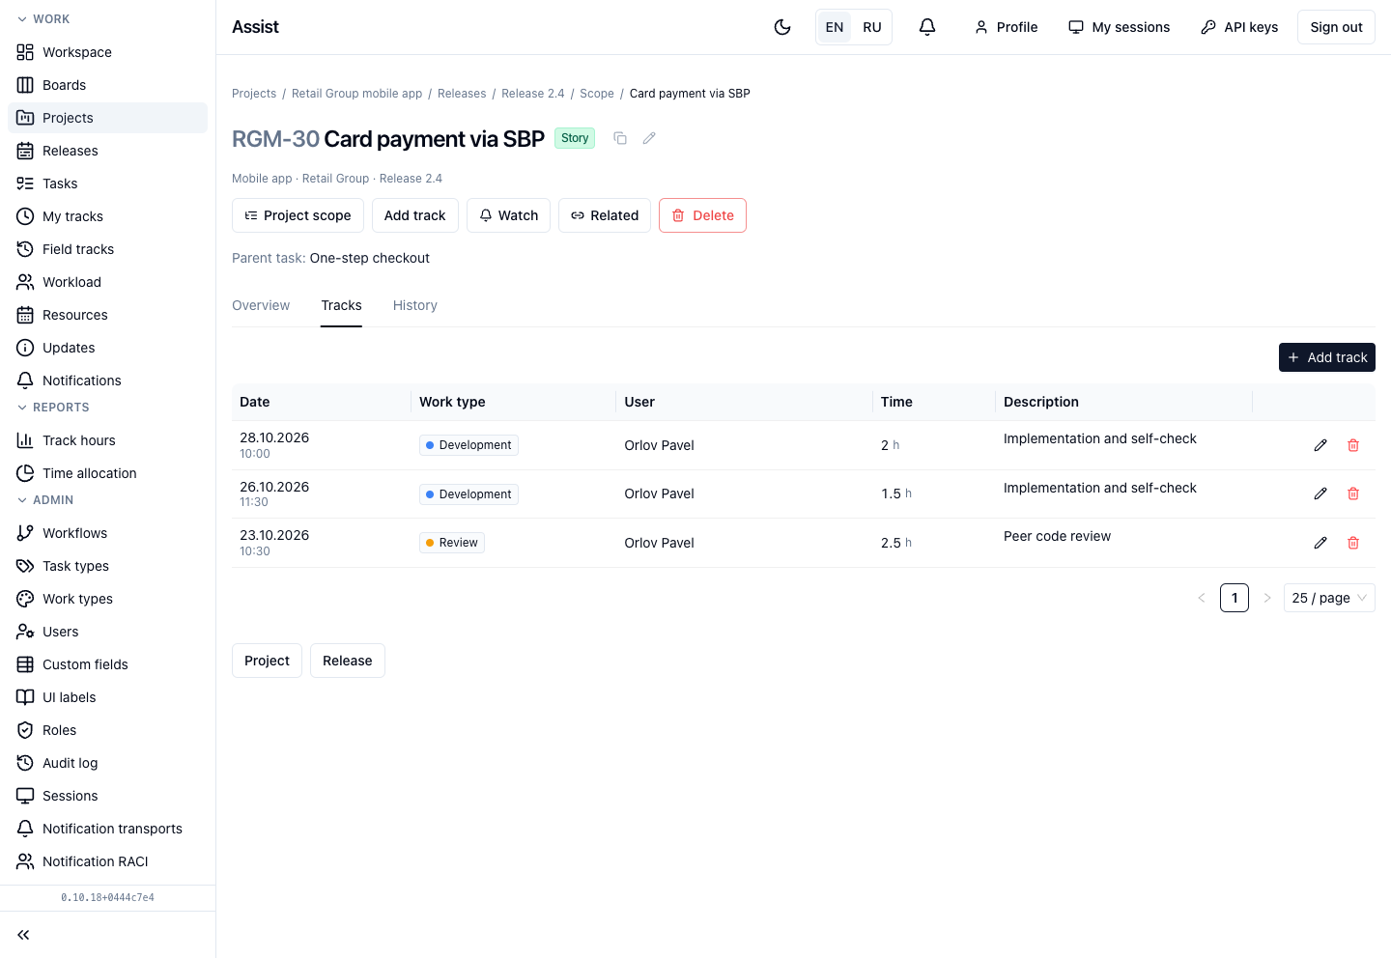Image resolution: width=1391 pixels, height=958 pixels.
Task: Open the 25 / page size dropdown
Action: click(1329, 598)
